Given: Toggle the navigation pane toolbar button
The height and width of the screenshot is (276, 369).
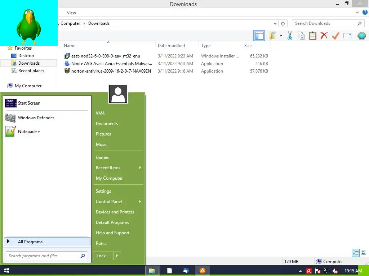Looking at the screenshot, I should pyautogui.click(x=259, y=36).
